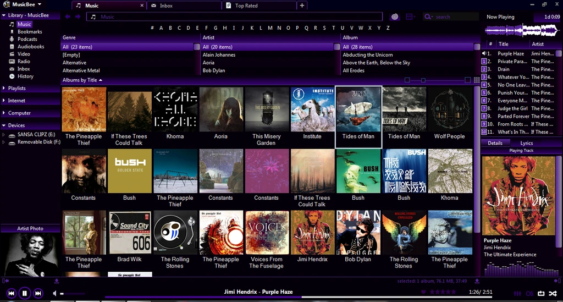Add a new tab with plus button
Screen dimensions: 563x302
[x=302, y=6]
